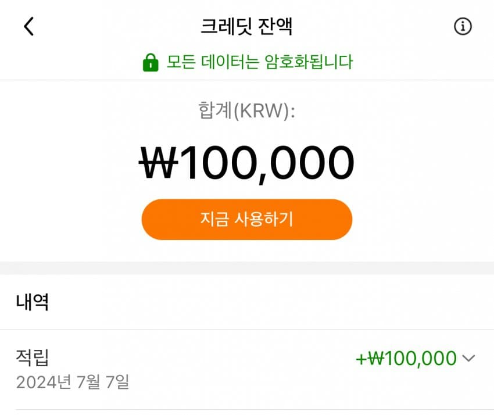Click the gray divider band above 내역

pos(246,268)
